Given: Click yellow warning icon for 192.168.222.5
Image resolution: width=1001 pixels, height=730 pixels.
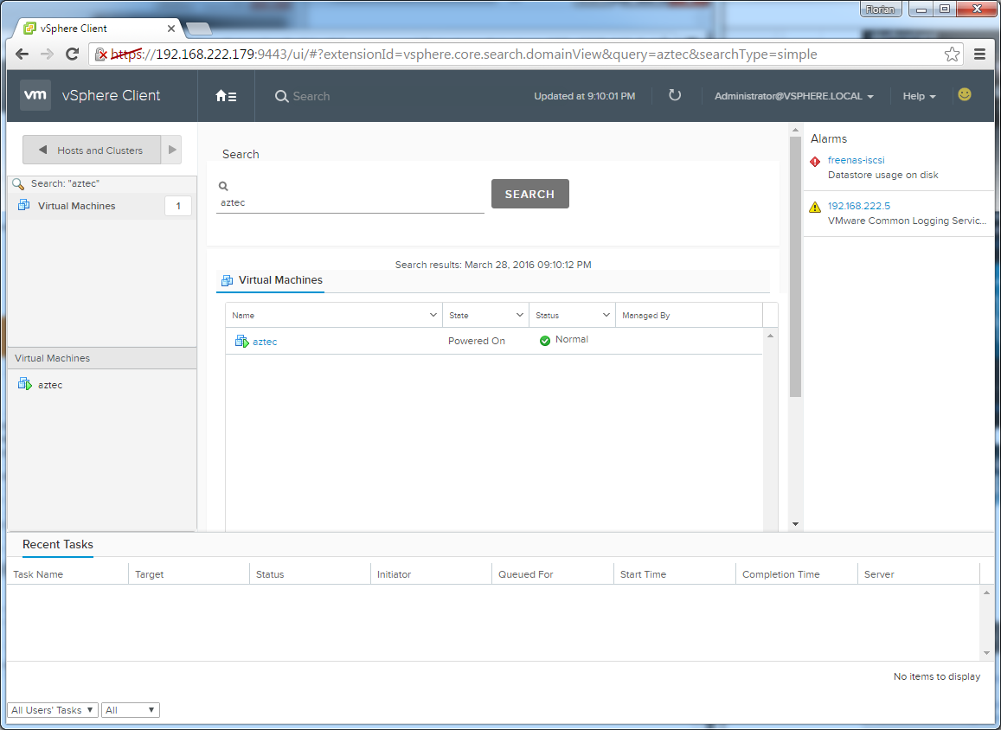Looking at the screenshot, I should (815, 207).
